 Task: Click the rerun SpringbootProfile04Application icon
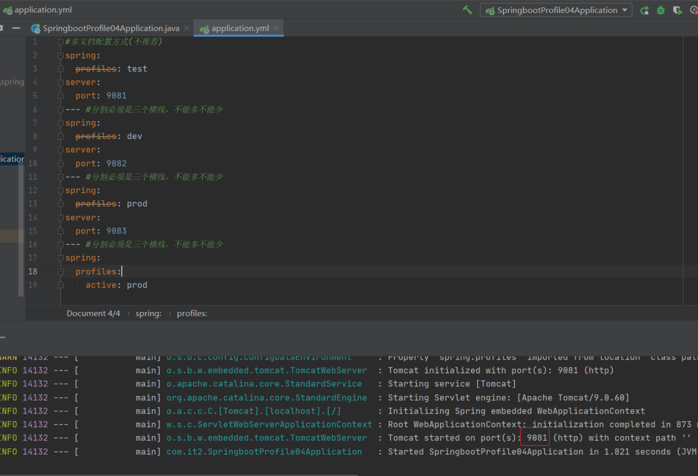pyautogui.click(x=644, y=10)
